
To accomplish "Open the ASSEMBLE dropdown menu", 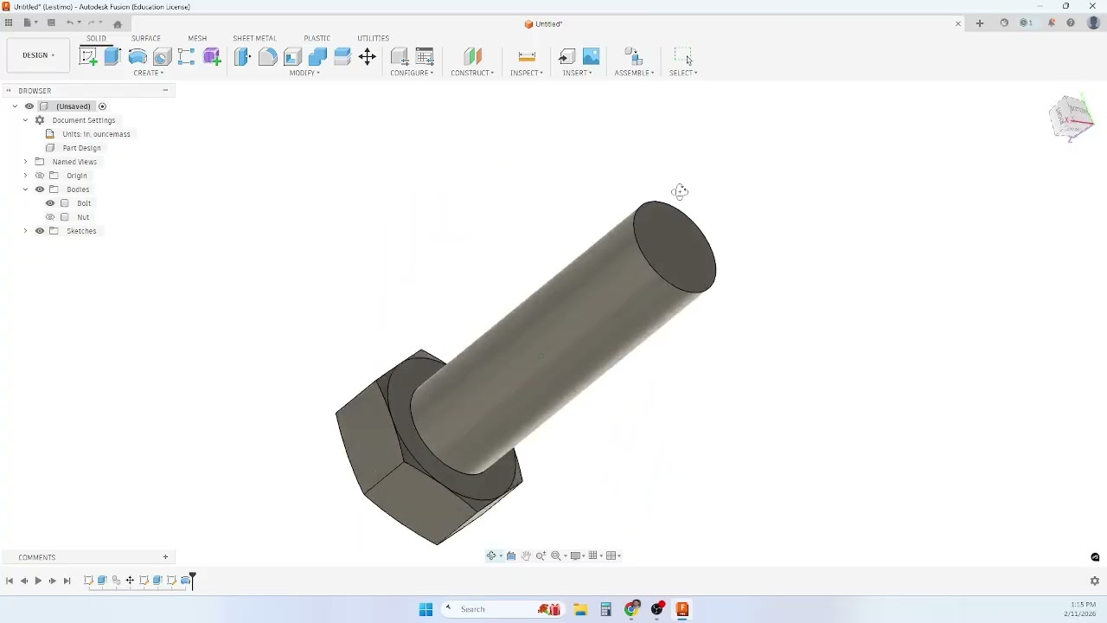I will pyautogui.click(x=634, y=73).
